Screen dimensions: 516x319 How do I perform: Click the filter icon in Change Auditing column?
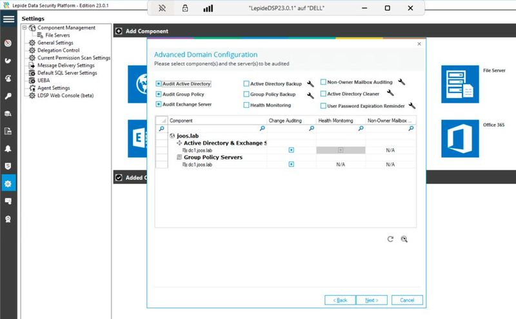click(x=312, y=129)
